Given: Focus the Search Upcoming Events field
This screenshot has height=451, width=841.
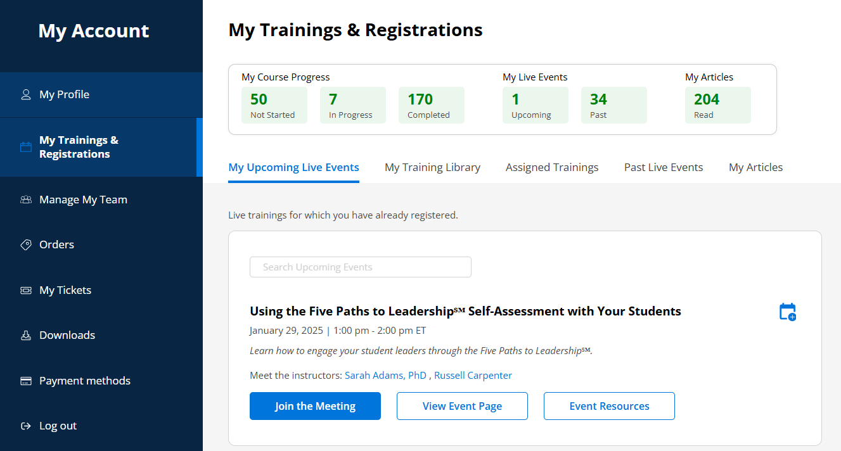Looking at the screenshot, I should 360,267.
